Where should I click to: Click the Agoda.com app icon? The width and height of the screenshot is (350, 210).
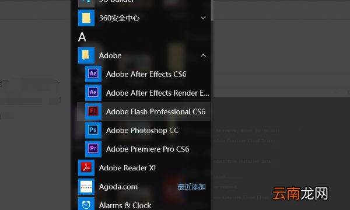coord(86,186)
